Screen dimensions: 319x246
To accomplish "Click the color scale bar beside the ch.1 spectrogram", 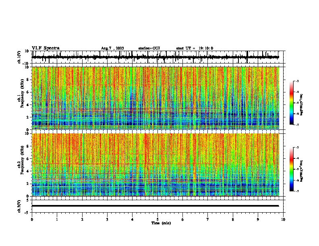I will tap(292, 103).
